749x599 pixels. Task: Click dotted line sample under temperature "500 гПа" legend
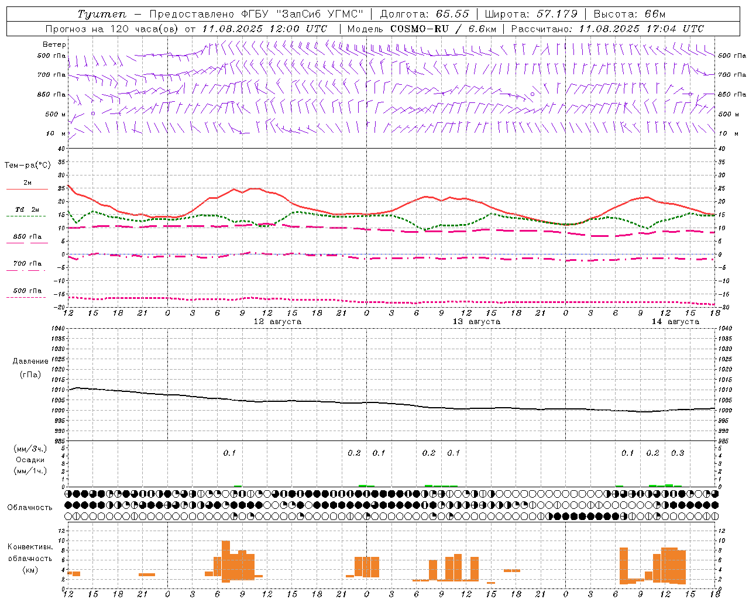pyautogui.click(x=27, y=297)
